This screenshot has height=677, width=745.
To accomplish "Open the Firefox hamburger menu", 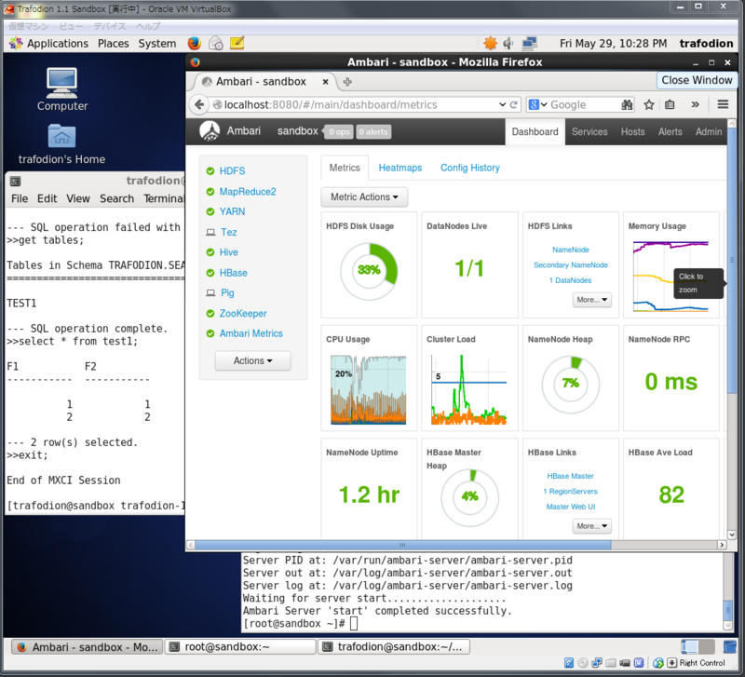I will (723, 104).
